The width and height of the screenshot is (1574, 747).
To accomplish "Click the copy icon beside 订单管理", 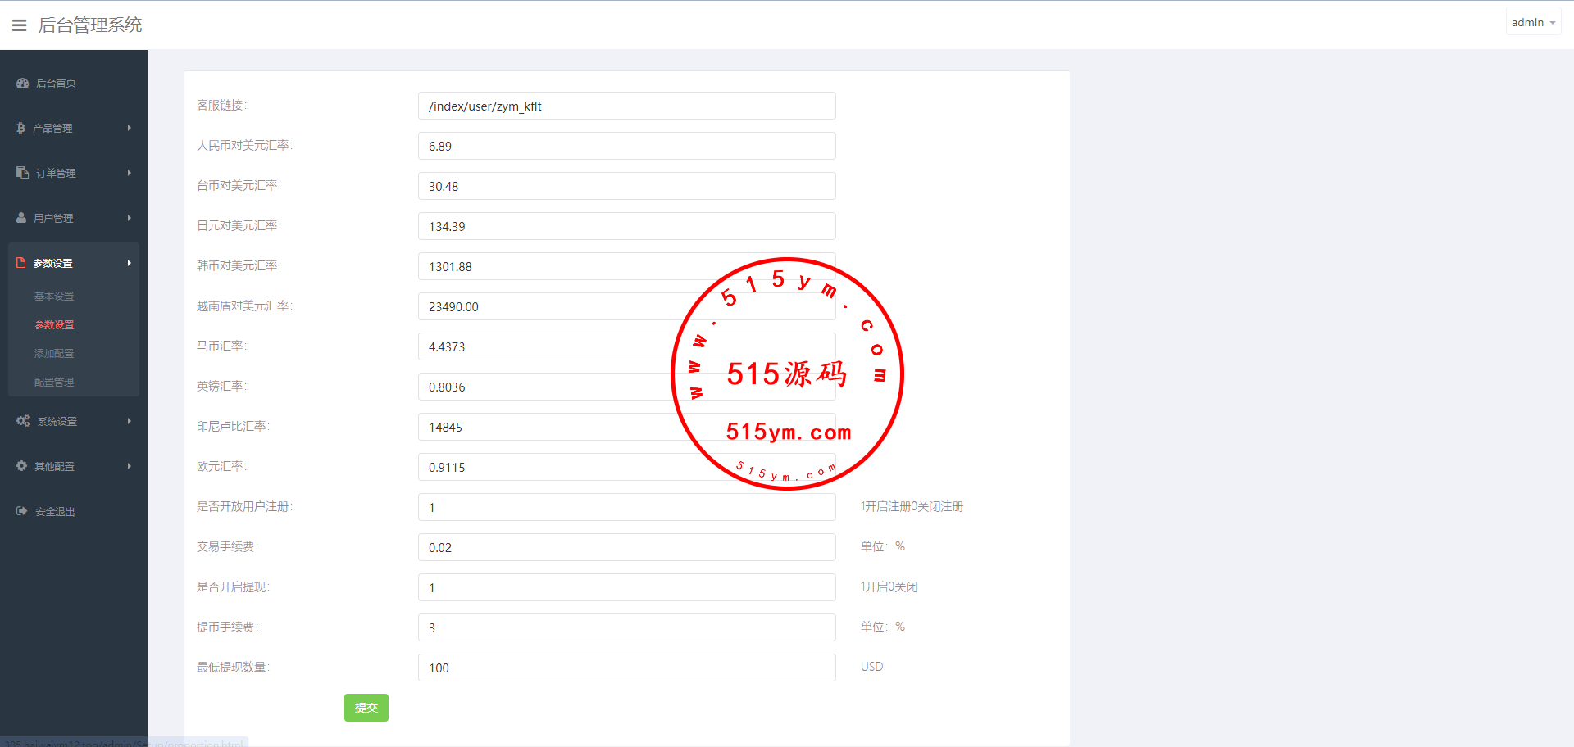I will tap(22, 173).
